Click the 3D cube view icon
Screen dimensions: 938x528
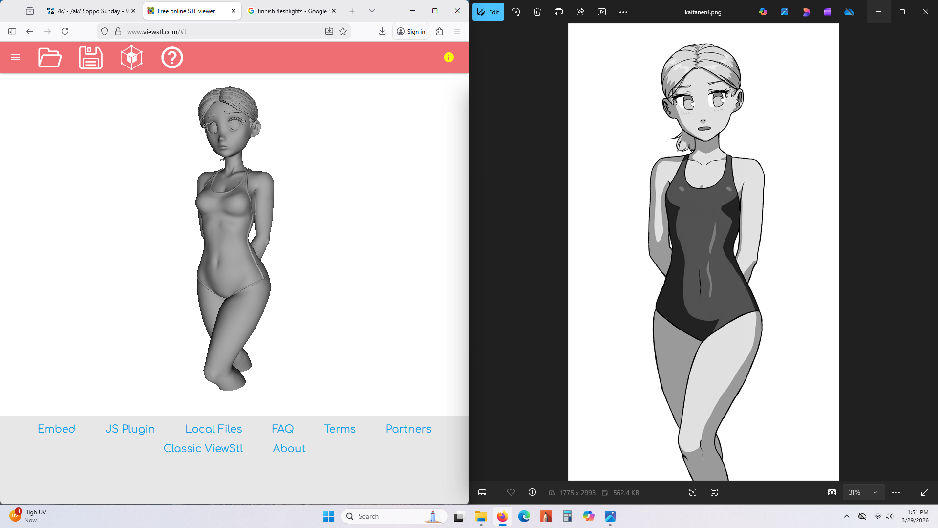point(131,58)
